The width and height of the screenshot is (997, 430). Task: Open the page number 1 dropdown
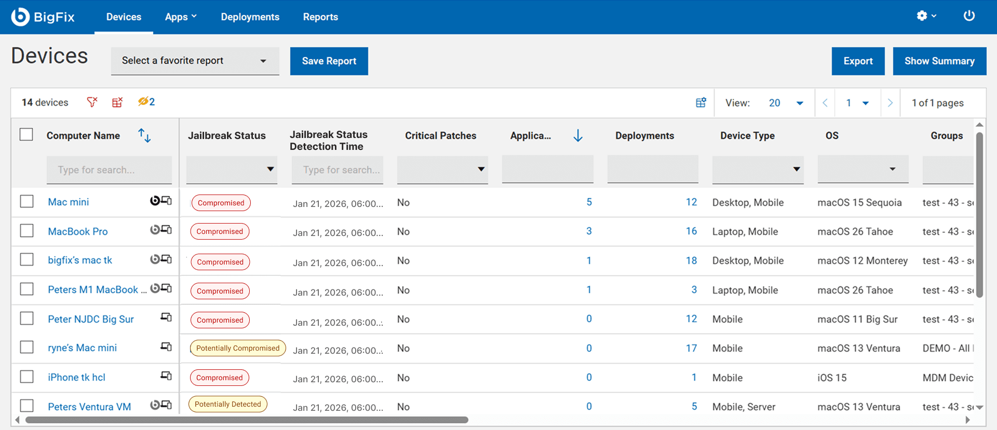[857, 103]
